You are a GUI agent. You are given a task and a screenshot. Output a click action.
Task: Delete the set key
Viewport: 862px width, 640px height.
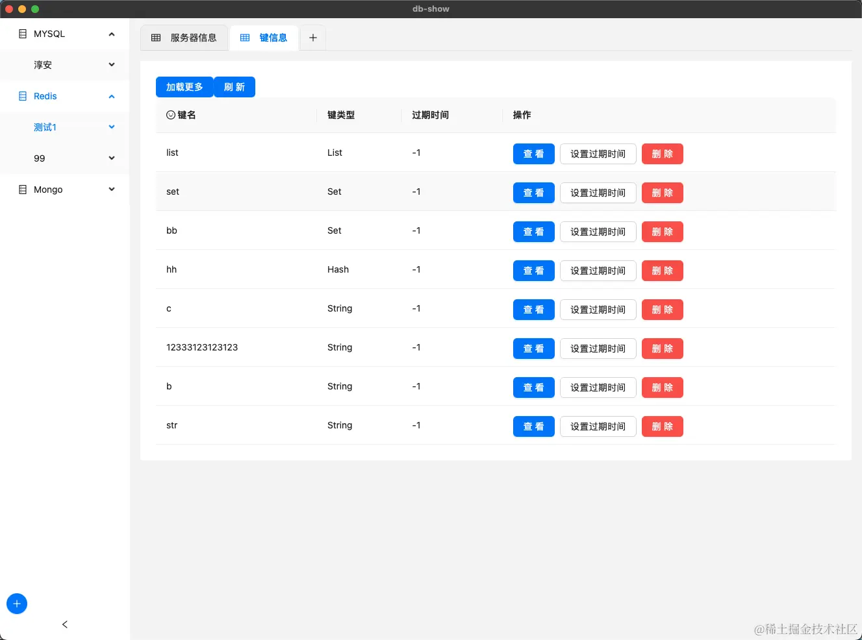[x=663, y=193]
